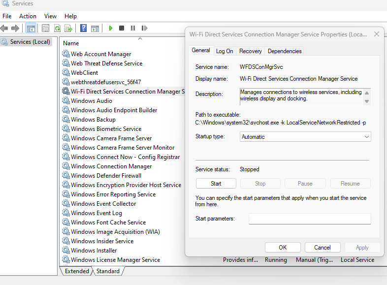The width and height of the screenshot is (387, 285).
Task: Toggle Show/Hide Action Pane icon
Action: [95, 28]
